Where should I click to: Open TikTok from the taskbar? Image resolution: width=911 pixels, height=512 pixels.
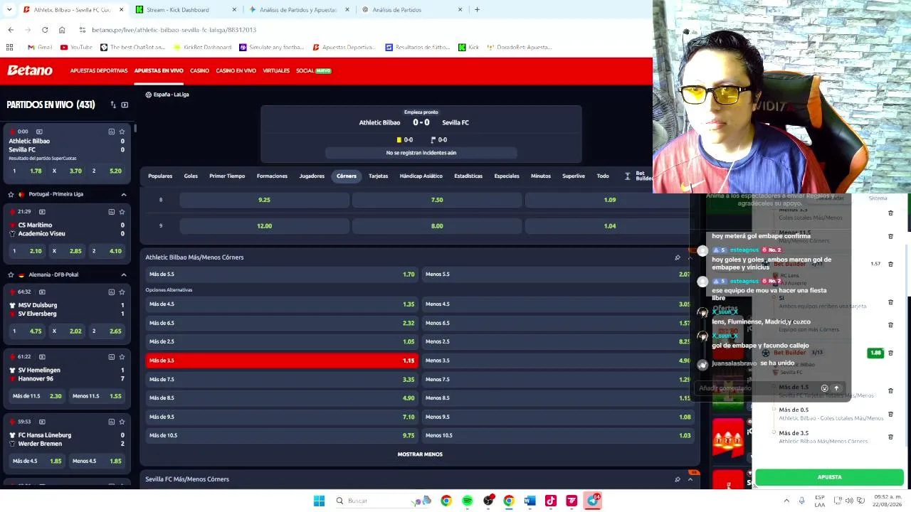pos(550,501)
